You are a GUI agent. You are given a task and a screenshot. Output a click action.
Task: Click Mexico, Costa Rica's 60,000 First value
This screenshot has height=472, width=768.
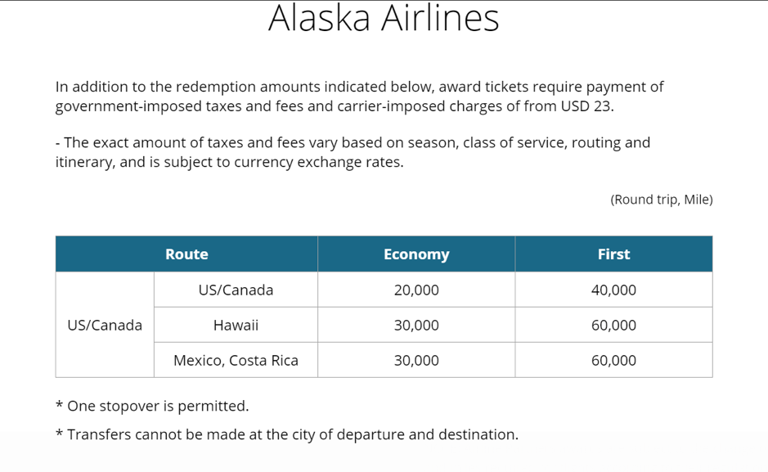click(613, 360)
